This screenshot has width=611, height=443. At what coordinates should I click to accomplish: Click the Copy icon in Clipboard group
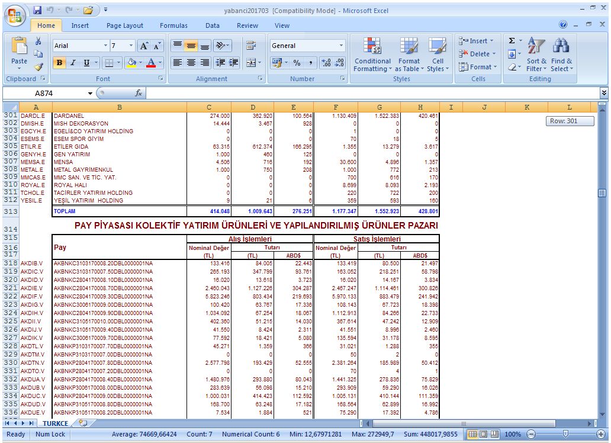coord(38,54)
